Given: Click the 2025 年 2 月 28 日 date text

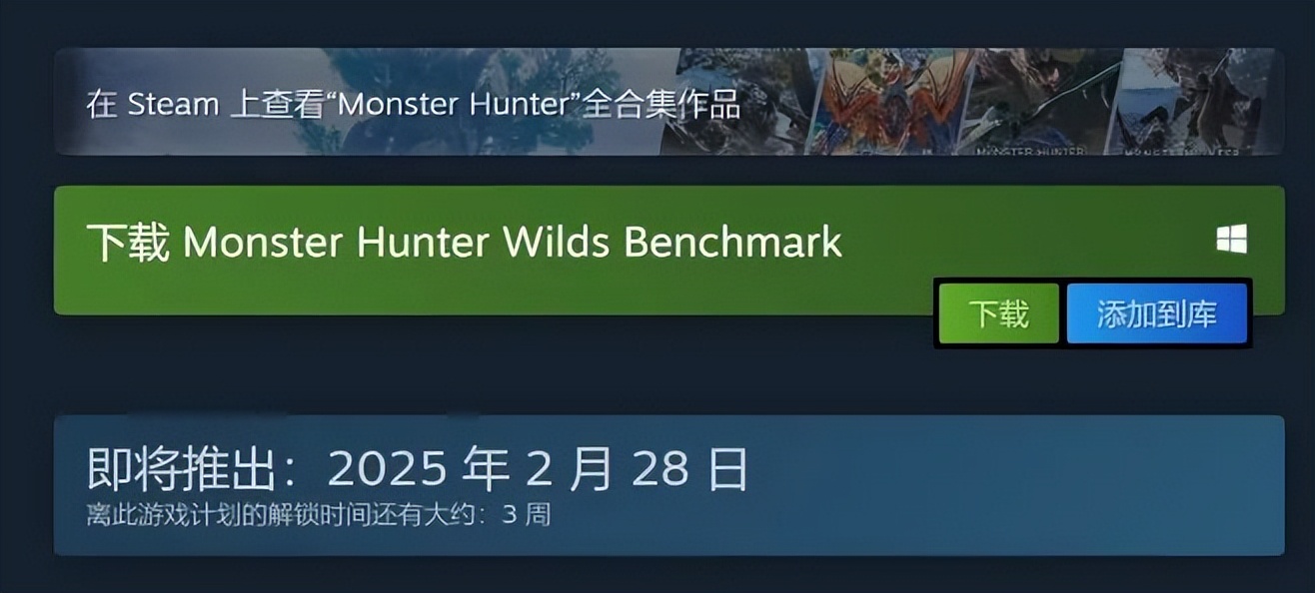Looking at the screenshot, I should tap(538, 468).
